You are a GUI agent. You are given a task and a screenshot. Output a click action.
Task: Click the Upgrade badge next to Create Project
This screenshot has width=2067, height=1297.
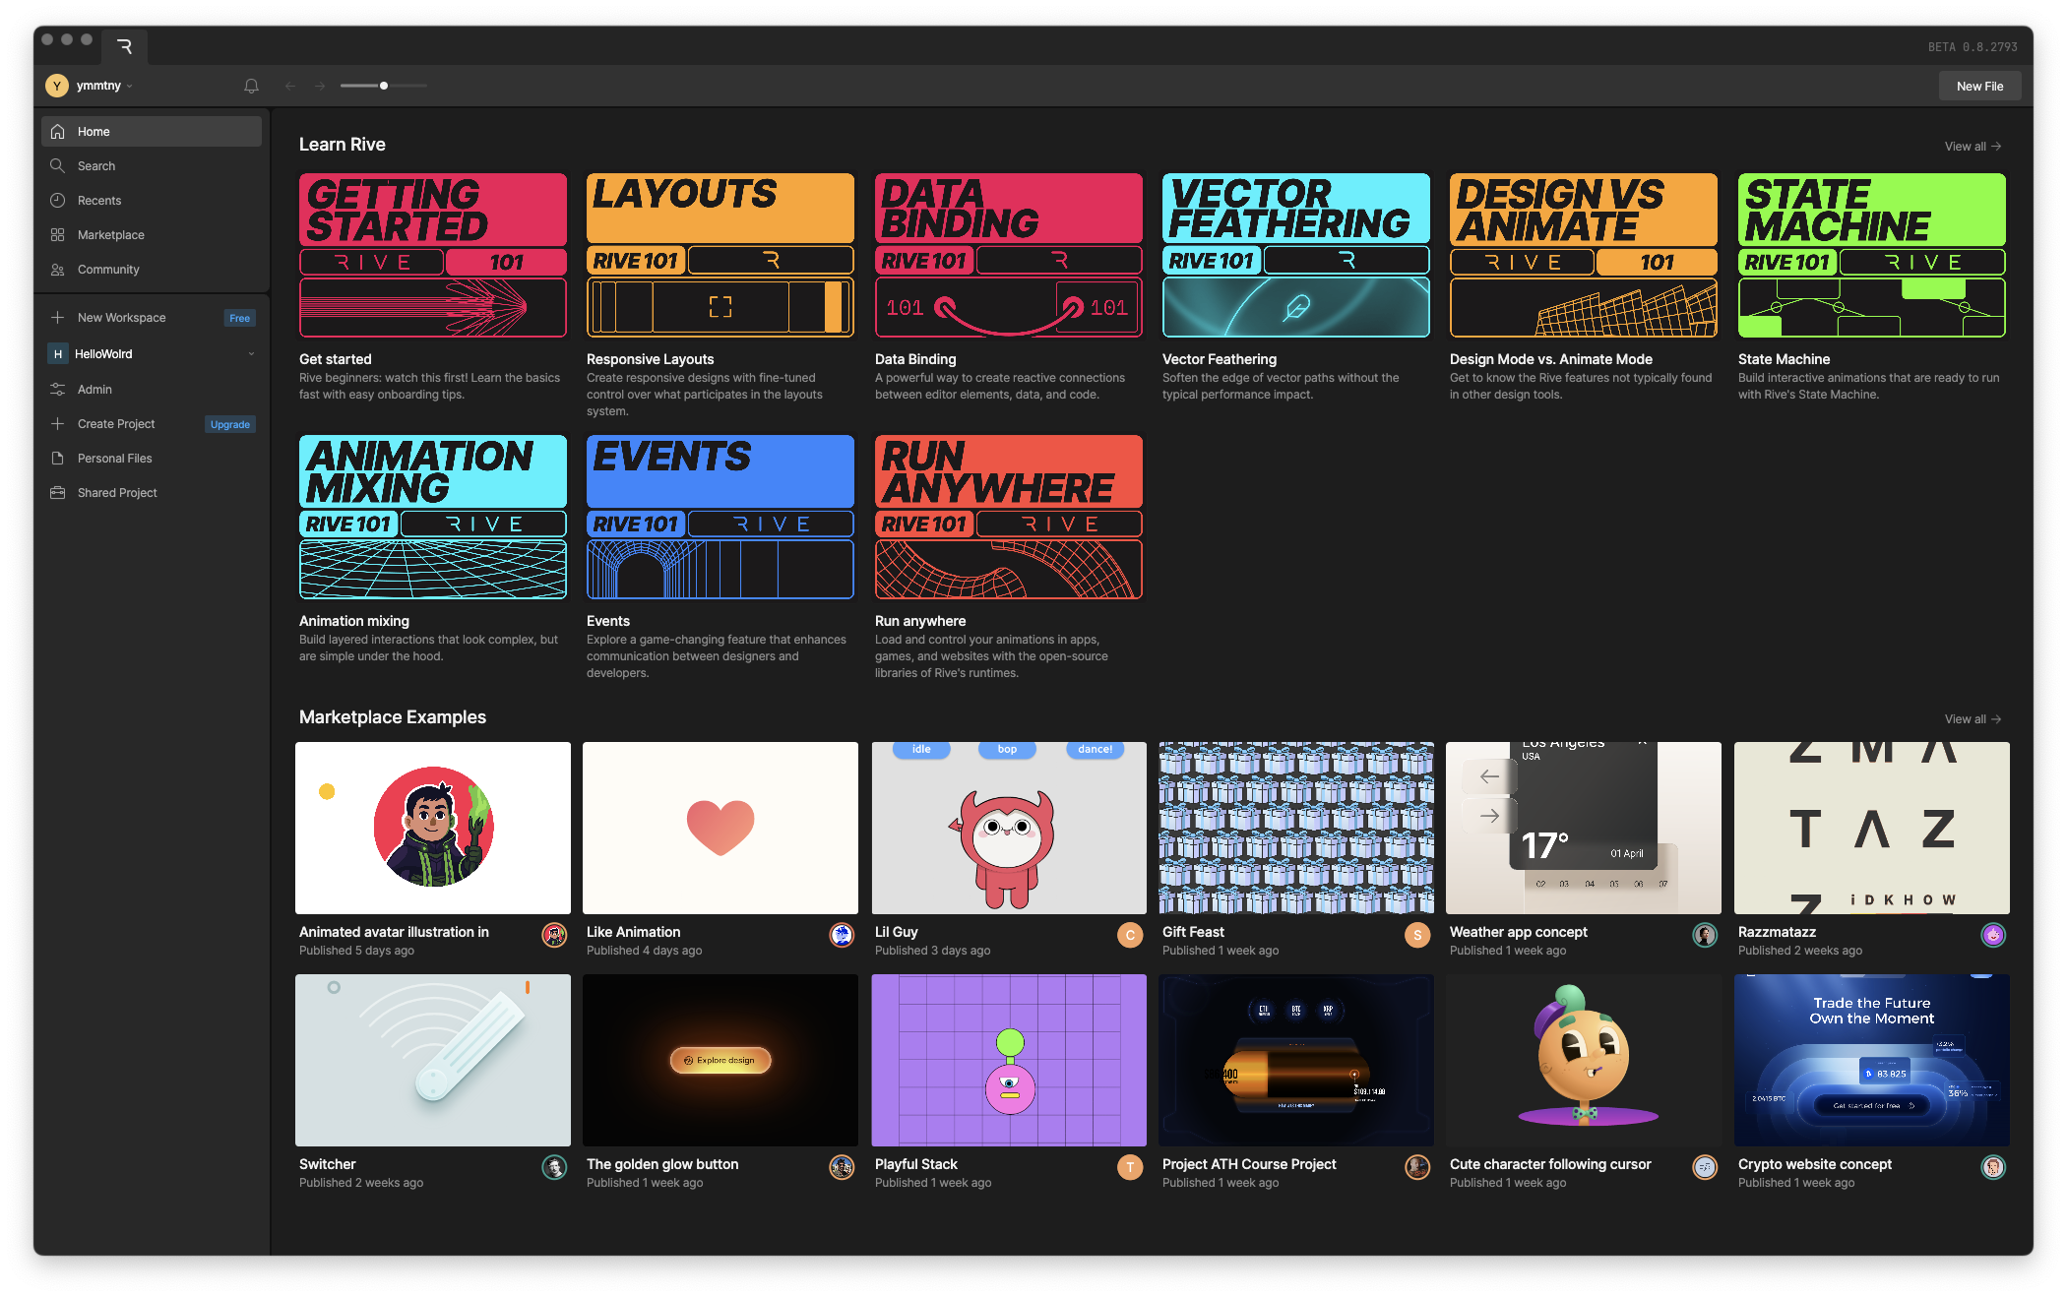pos(230,424)
